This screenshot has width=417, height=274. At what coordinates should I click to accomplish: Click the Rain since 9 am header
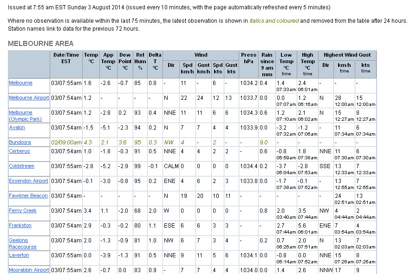[x=267, y=64]
